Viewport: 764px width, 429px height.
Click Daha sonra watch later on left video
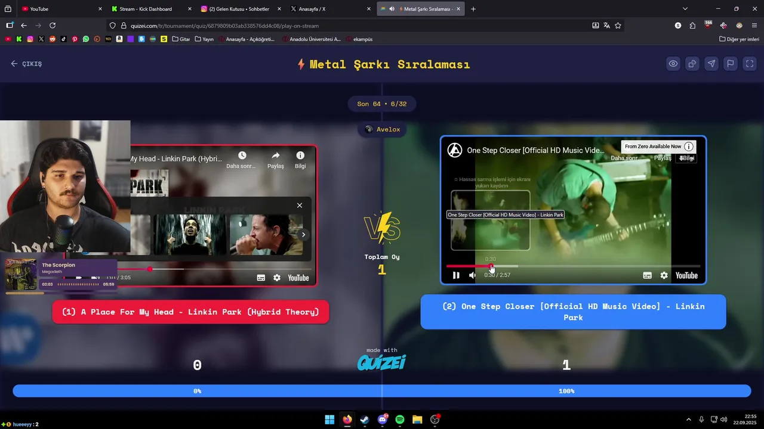[242, 160]
